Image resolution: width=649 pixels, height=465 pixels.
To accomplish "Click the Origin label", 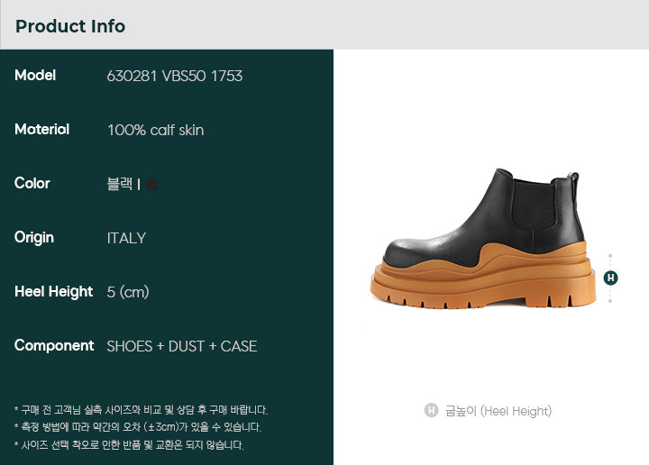I will pyautogui.click(x=34, y=238).
